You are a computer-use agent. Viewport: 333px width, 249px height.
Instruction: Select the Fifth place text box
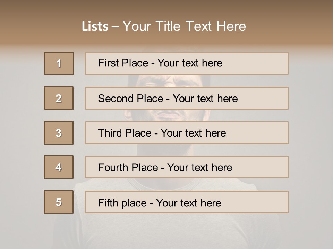coord(187,202)
